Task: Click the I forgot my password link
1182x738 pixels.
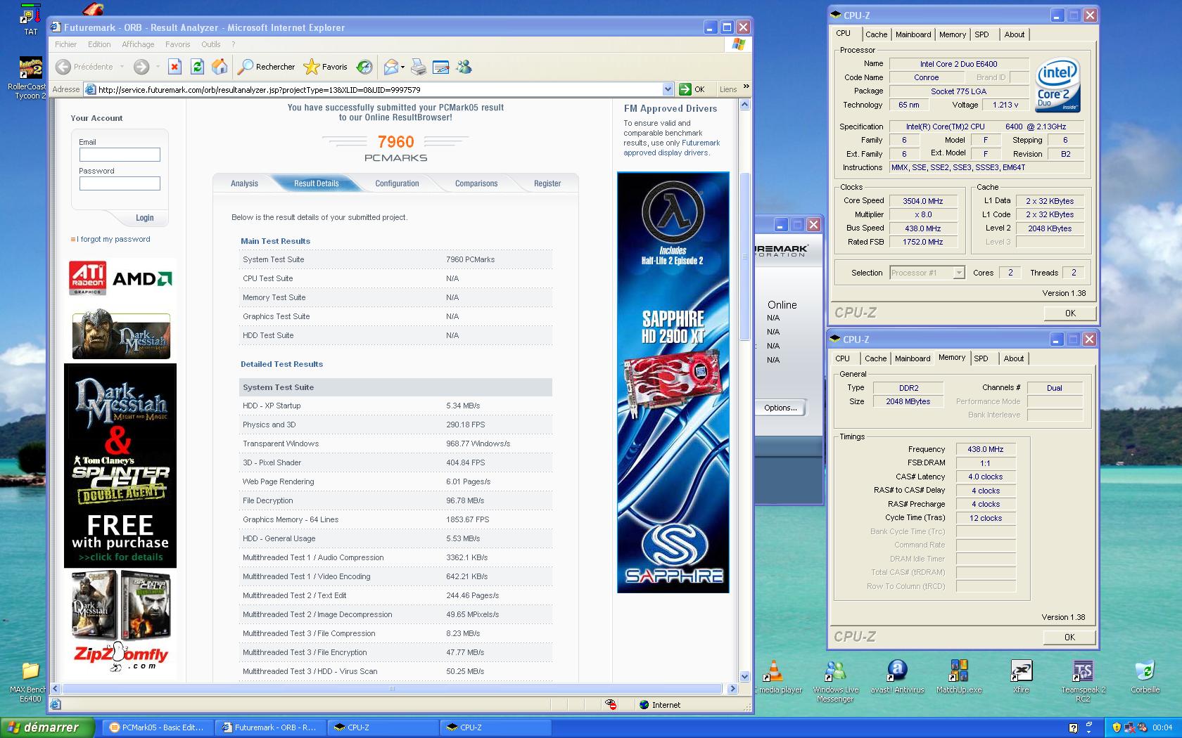Action: [113, 239]
